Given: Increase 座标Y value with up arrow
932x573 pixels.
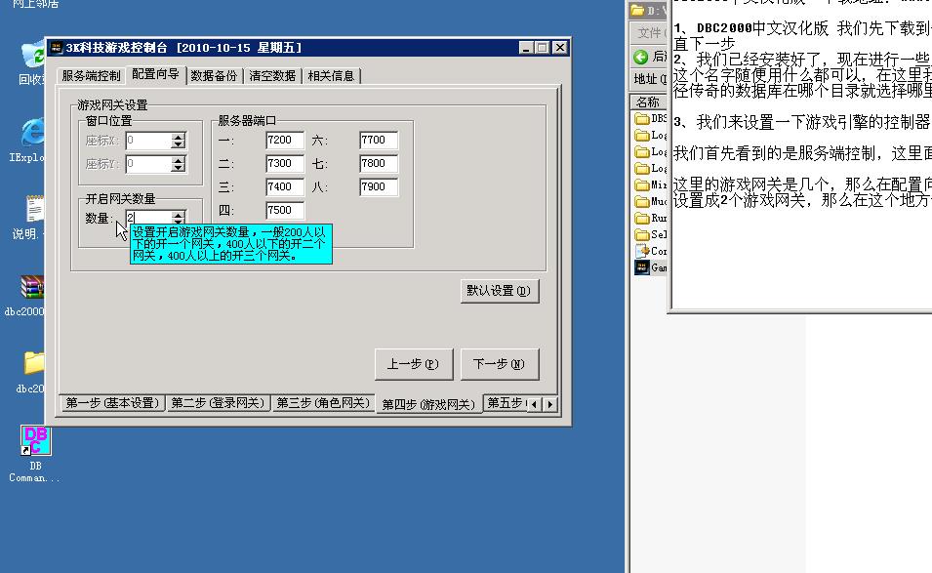Looking at the screenshot, I should pos(178,160).
